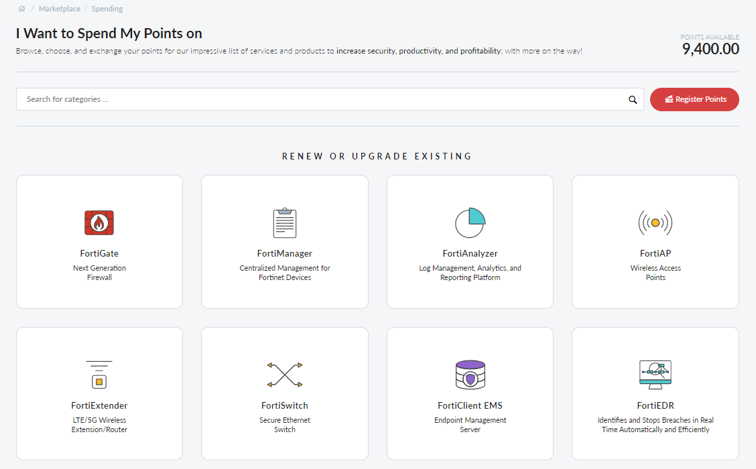The width and height of the screenshot is (756, 469).
Task: Click the FortiManager clipboard icon
Action: coord(284,222)
